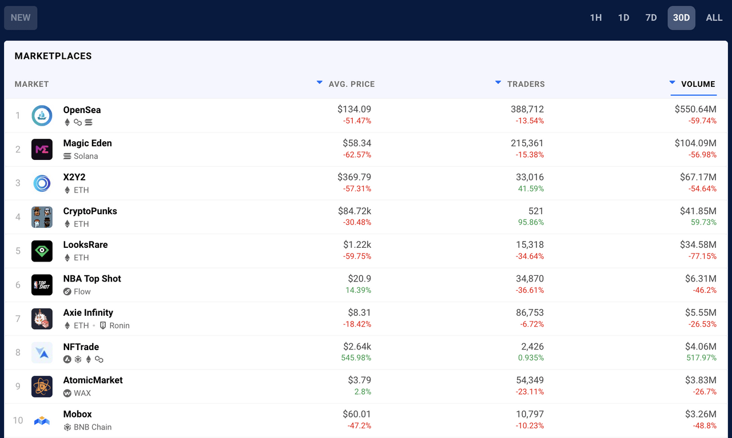This screenshot has width=732, height=438.
Task: Open the CryptoPunks thumbnail icon
Action: [42, 217]
